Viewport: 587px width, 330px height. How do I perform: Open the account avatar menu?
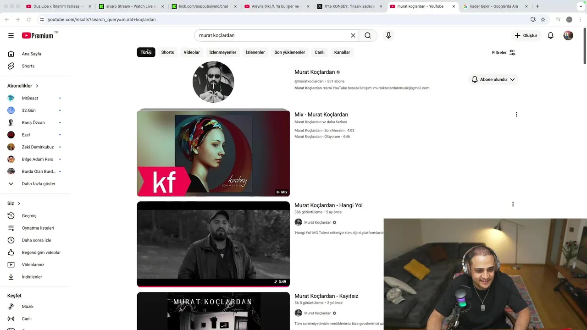568,35
